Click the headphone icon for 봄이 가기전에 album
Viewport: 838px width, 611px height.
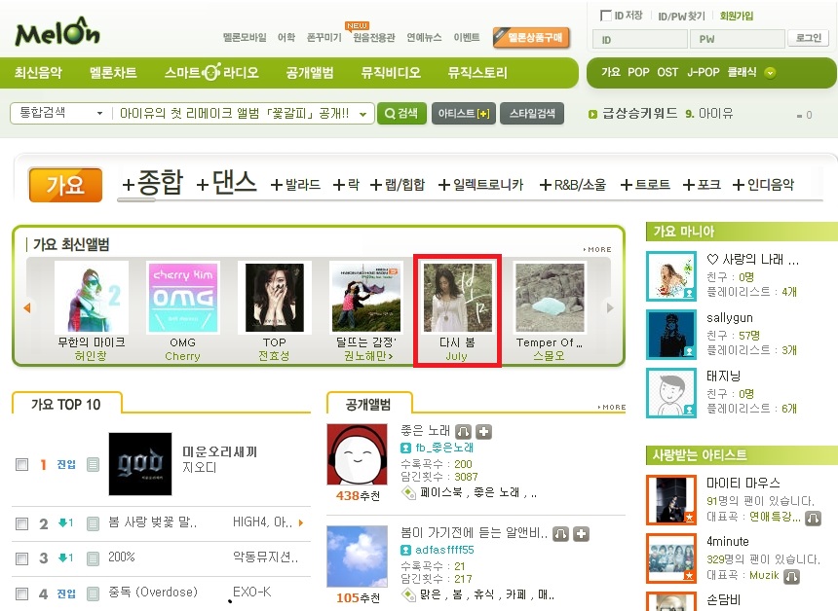point(560,533)
